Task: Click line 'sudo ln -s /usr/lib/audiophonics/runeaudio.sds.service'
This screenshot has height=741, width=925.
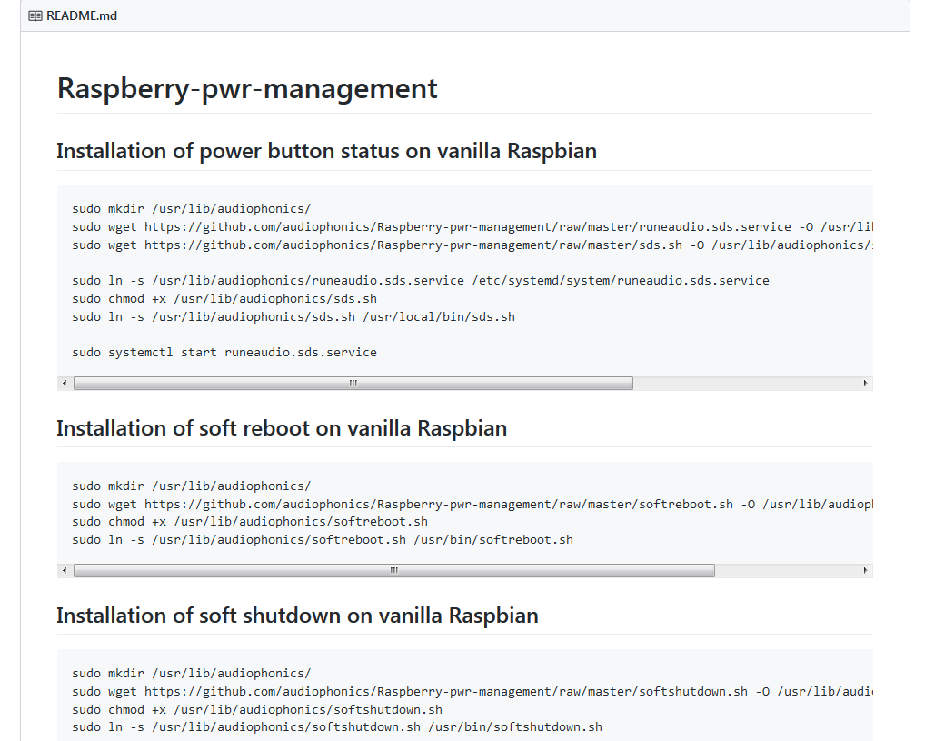Action: [421, 280]
